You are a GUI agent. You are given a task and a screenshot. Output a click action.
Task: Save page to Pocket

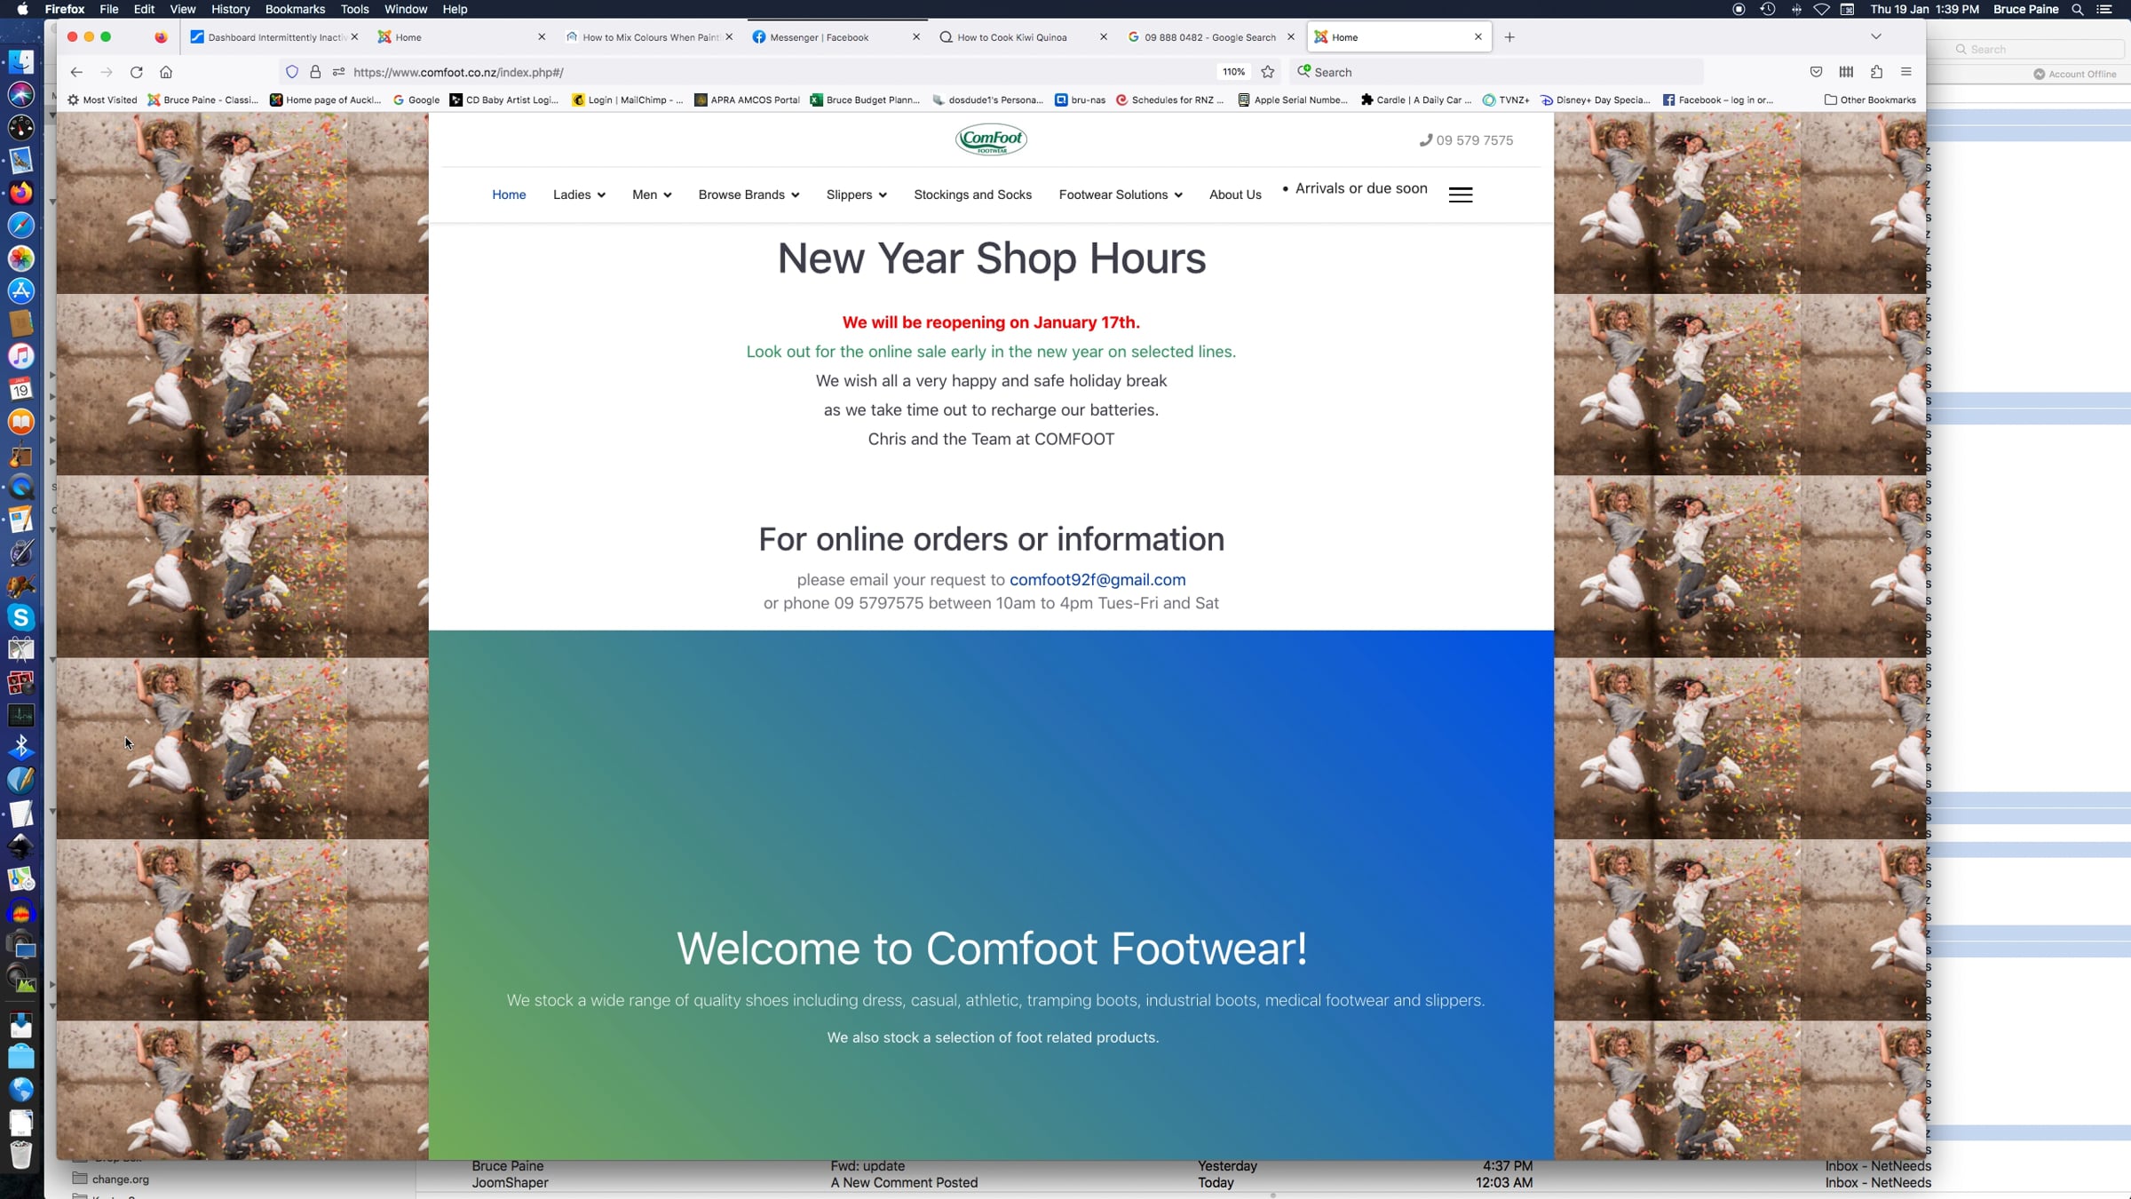(x=1816, y=72)
